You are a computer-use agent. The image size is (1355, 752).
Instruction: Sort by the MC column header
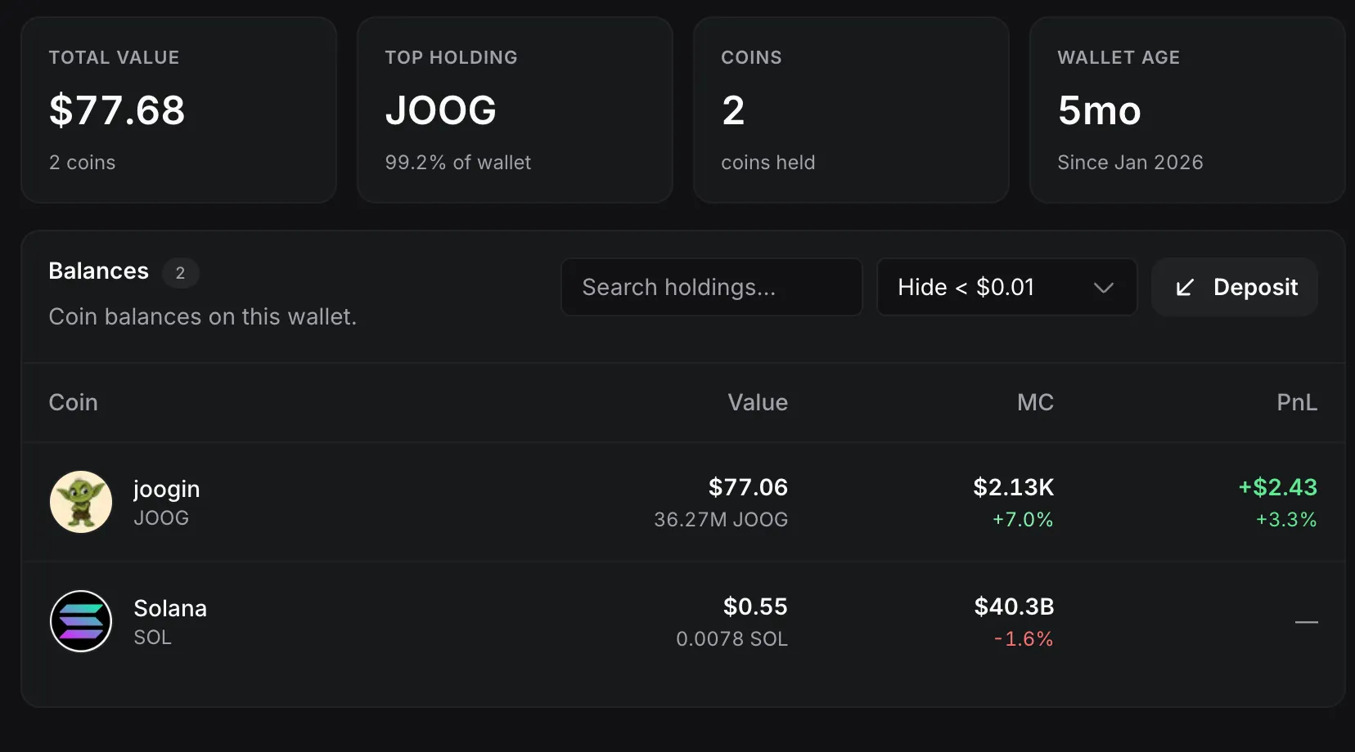click(1035, 402)
